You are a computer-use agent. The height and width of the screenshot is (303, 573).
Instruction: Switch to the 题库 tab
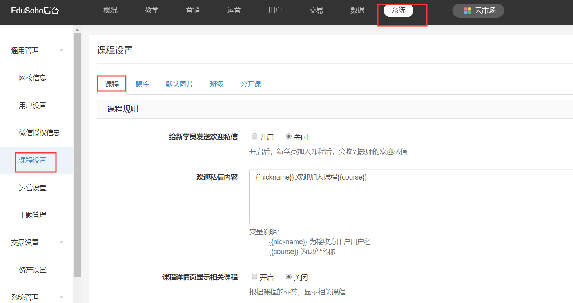(142, 84)
